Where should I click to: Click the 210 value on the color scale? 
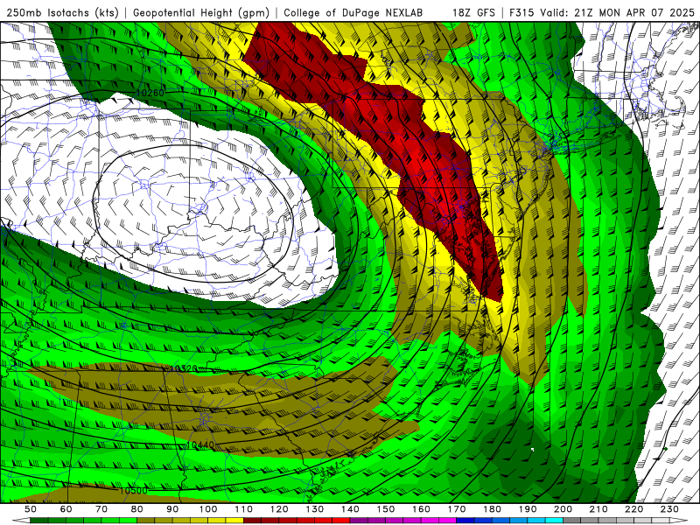pos(598,509)
